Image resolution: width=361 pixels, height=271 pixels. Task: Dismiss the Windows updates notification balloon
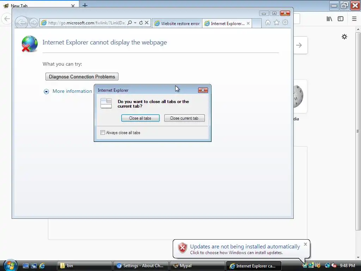[x=305, y=244]
